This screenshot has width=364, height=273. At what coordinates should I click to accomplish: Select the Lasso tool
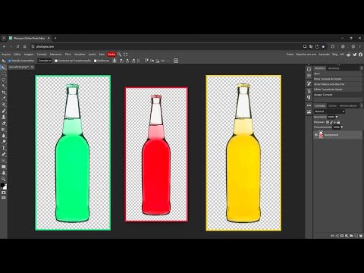pos(4,80)
